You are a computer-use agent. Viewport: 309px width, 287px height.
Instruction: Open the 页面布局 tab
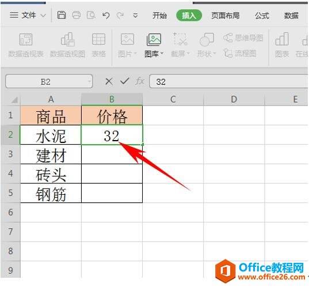click(x=226, y=16)
